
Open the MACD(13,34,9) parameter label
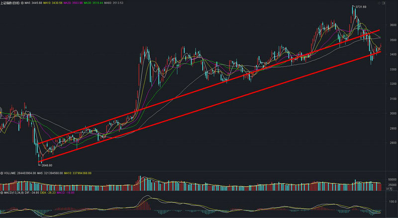point(15,192)
